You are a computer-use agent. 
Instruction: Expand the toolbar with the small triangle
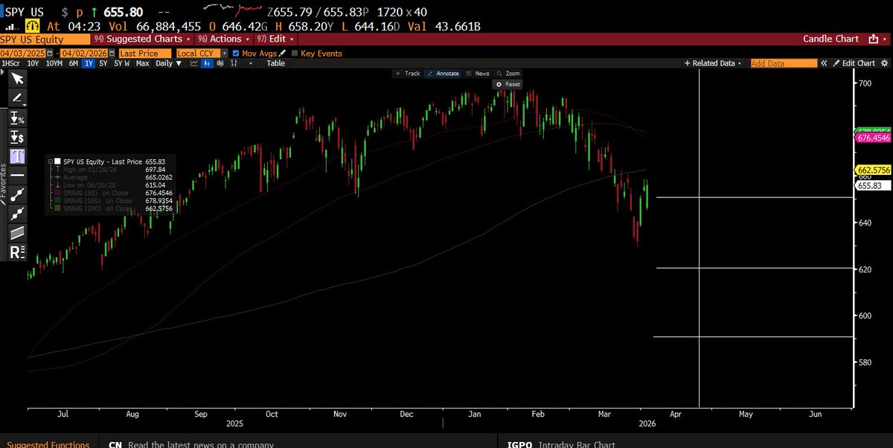[2, 74]
